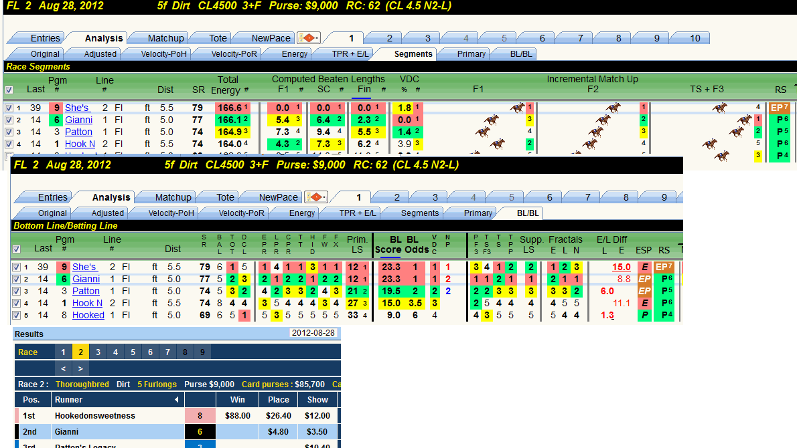The image size is (797, 448).
Task: Switch to race 6 tab in Bottom Line panel
Action: coord(549,197)
